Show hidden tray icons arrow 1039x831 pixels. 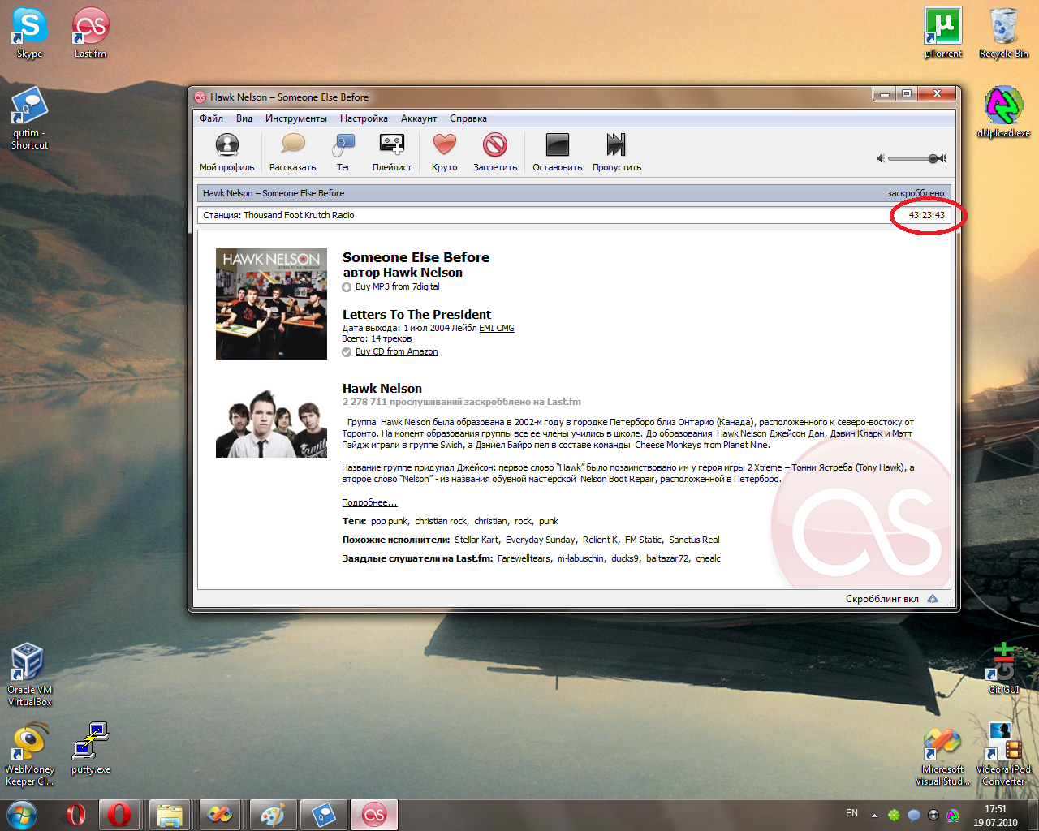point(874,815)
